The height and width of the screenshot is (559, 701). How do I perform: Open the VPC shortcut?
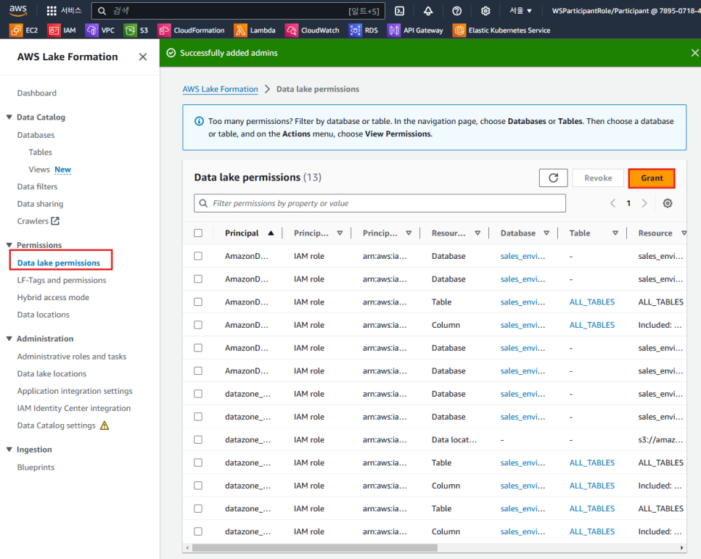pos(99,30)
